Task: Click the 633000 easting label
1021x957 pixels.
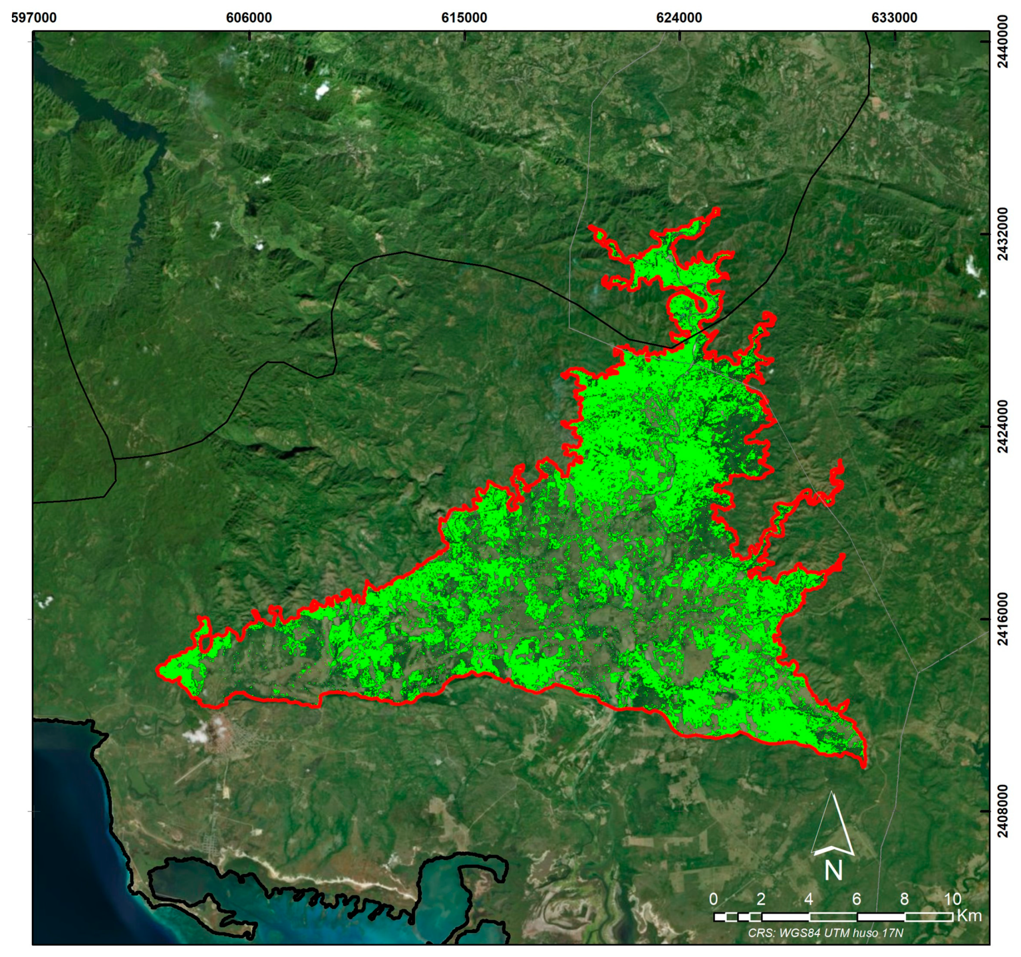Action: [894, 18]
